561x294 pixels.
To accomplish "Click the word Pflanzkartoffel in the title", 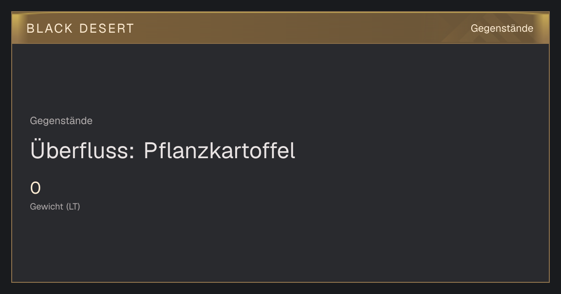I will pyautogui.click(x=219, y=150).
